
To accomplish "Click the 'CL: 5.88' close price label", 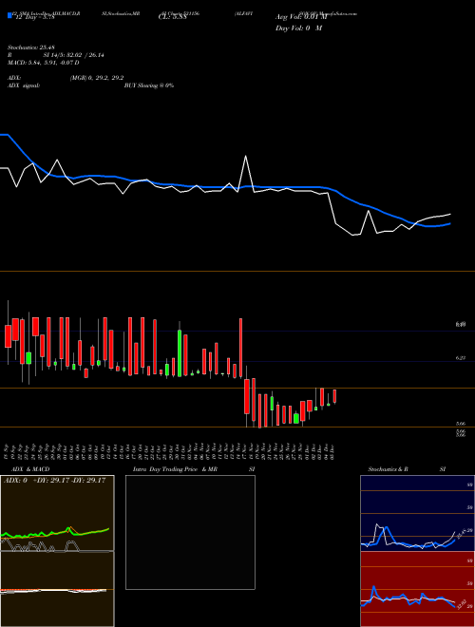I will pos(173,17).
